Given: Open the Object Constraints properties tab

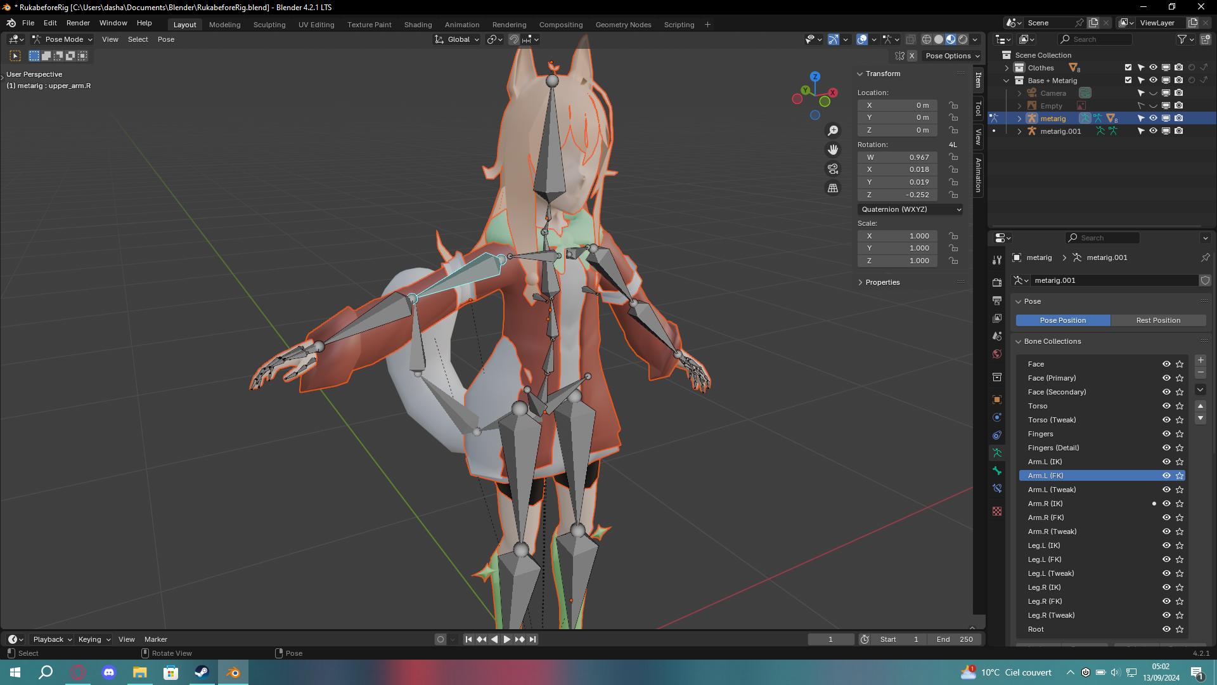Looking at the screenshot, I should click(x=997, y=435).
